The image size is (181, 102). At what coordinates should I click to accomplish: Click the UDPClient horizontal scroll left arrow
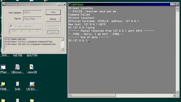tap(70, 95)
